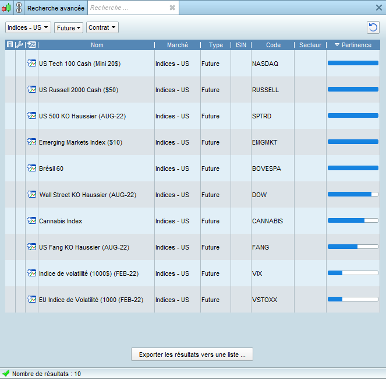Sort by Pertinence column header

353,45
